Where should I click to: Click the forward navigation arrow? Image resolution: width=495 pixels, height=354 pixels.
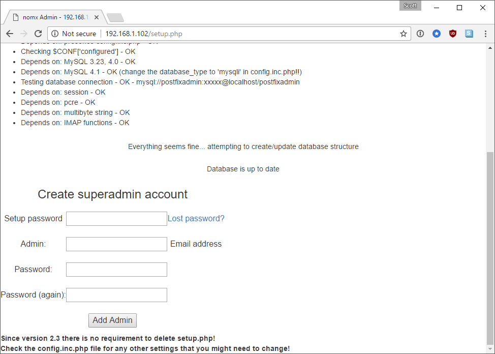(23, 34)
